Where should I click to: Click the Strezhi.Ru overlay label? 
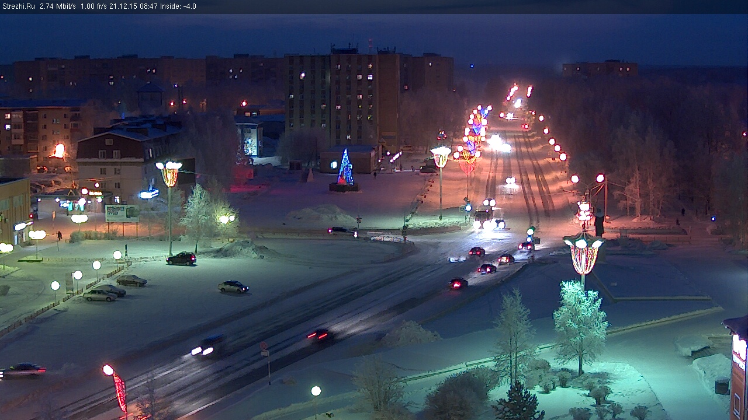point(18,6)
